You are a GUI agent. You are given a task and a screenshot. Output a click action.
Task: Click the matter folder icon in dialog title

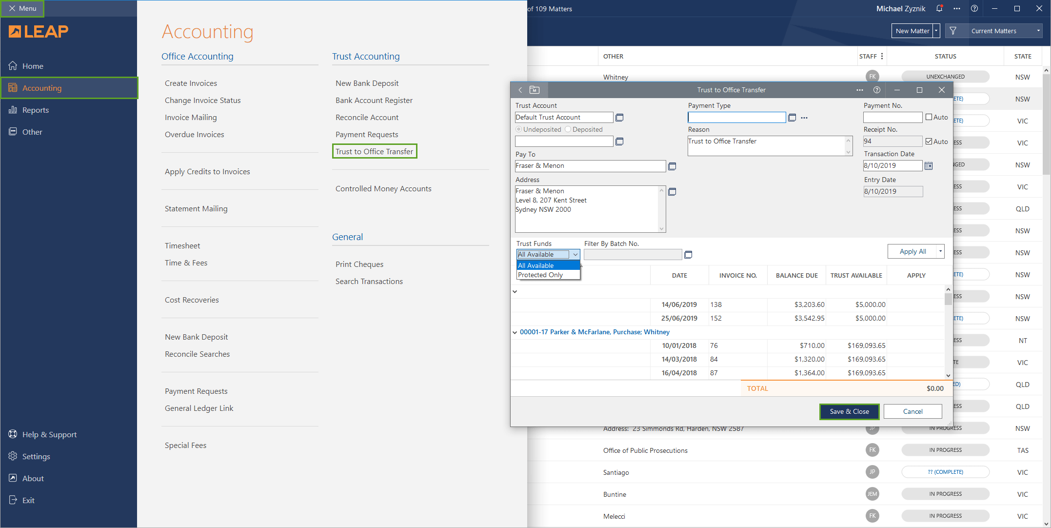[535, 90]
